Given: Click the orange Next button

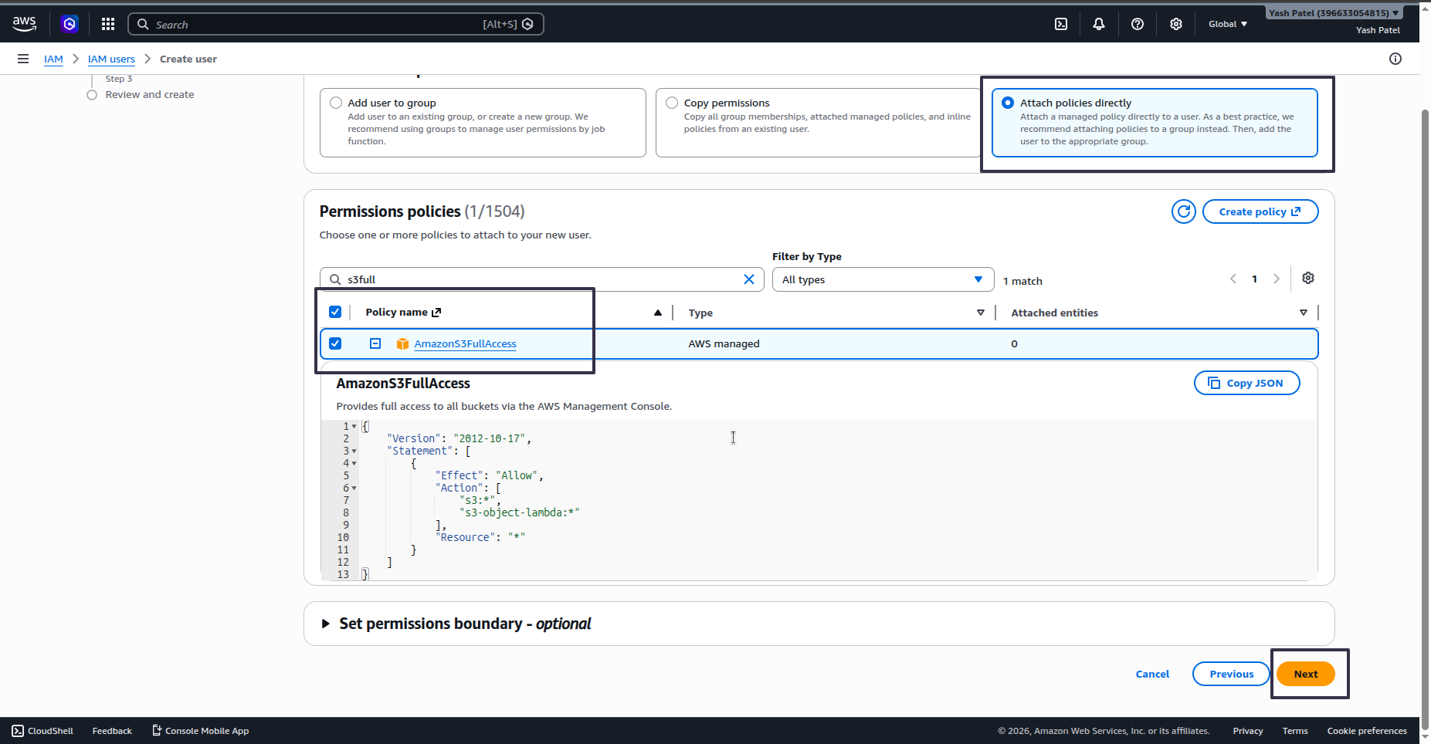Looking at the screenshot, I should pos(1306,674).
